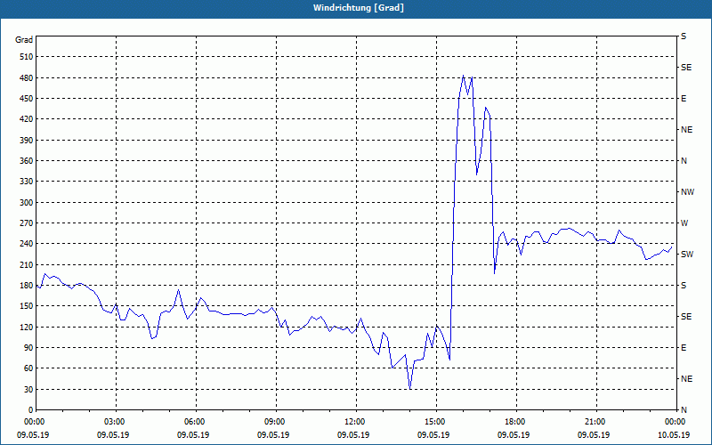Pick the 420 degree axis value

tap(27, 119)
